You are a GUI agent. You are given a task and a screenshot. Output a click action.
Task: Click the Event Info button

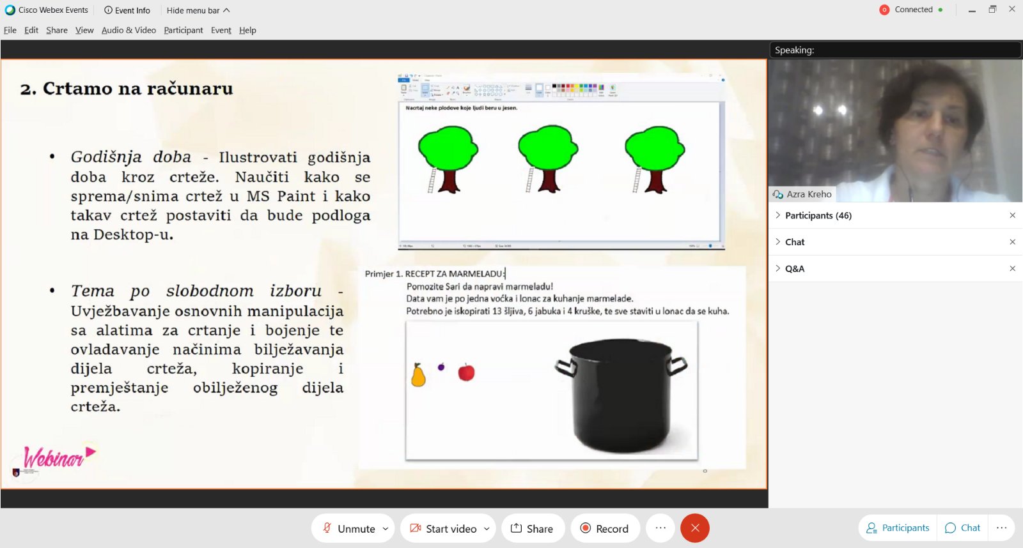(x=127, y=10)
